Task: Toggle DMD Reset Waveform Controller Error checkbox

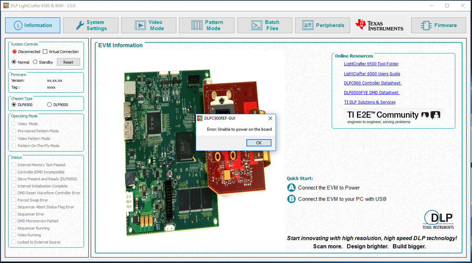Action: pyautogui.click(x=14, y=193)
